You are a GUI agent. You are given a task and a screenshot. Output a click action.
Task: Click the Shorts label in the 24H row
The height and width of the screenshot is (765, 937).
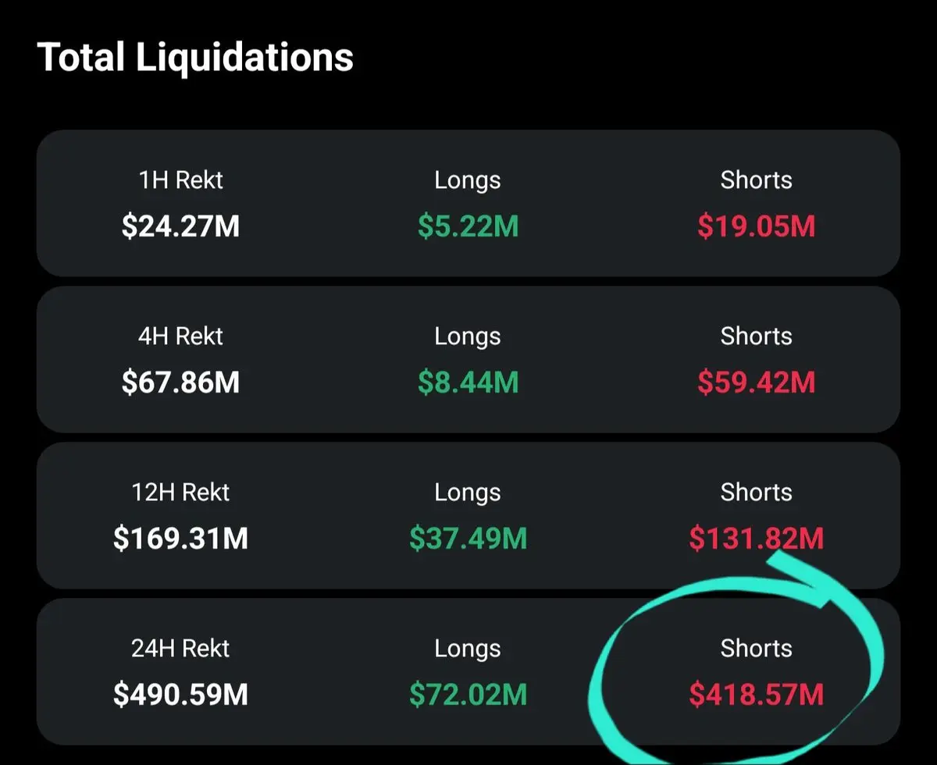click(756, 649)
